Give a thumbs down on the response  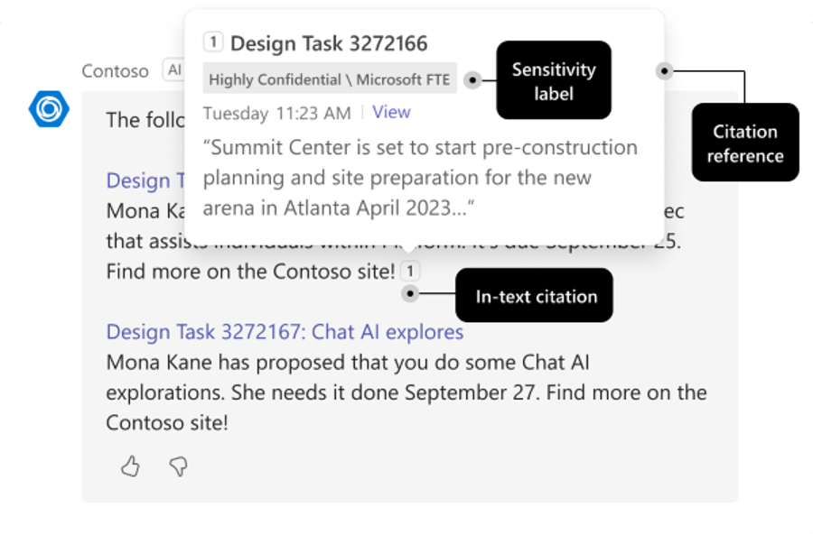[179, 467]
